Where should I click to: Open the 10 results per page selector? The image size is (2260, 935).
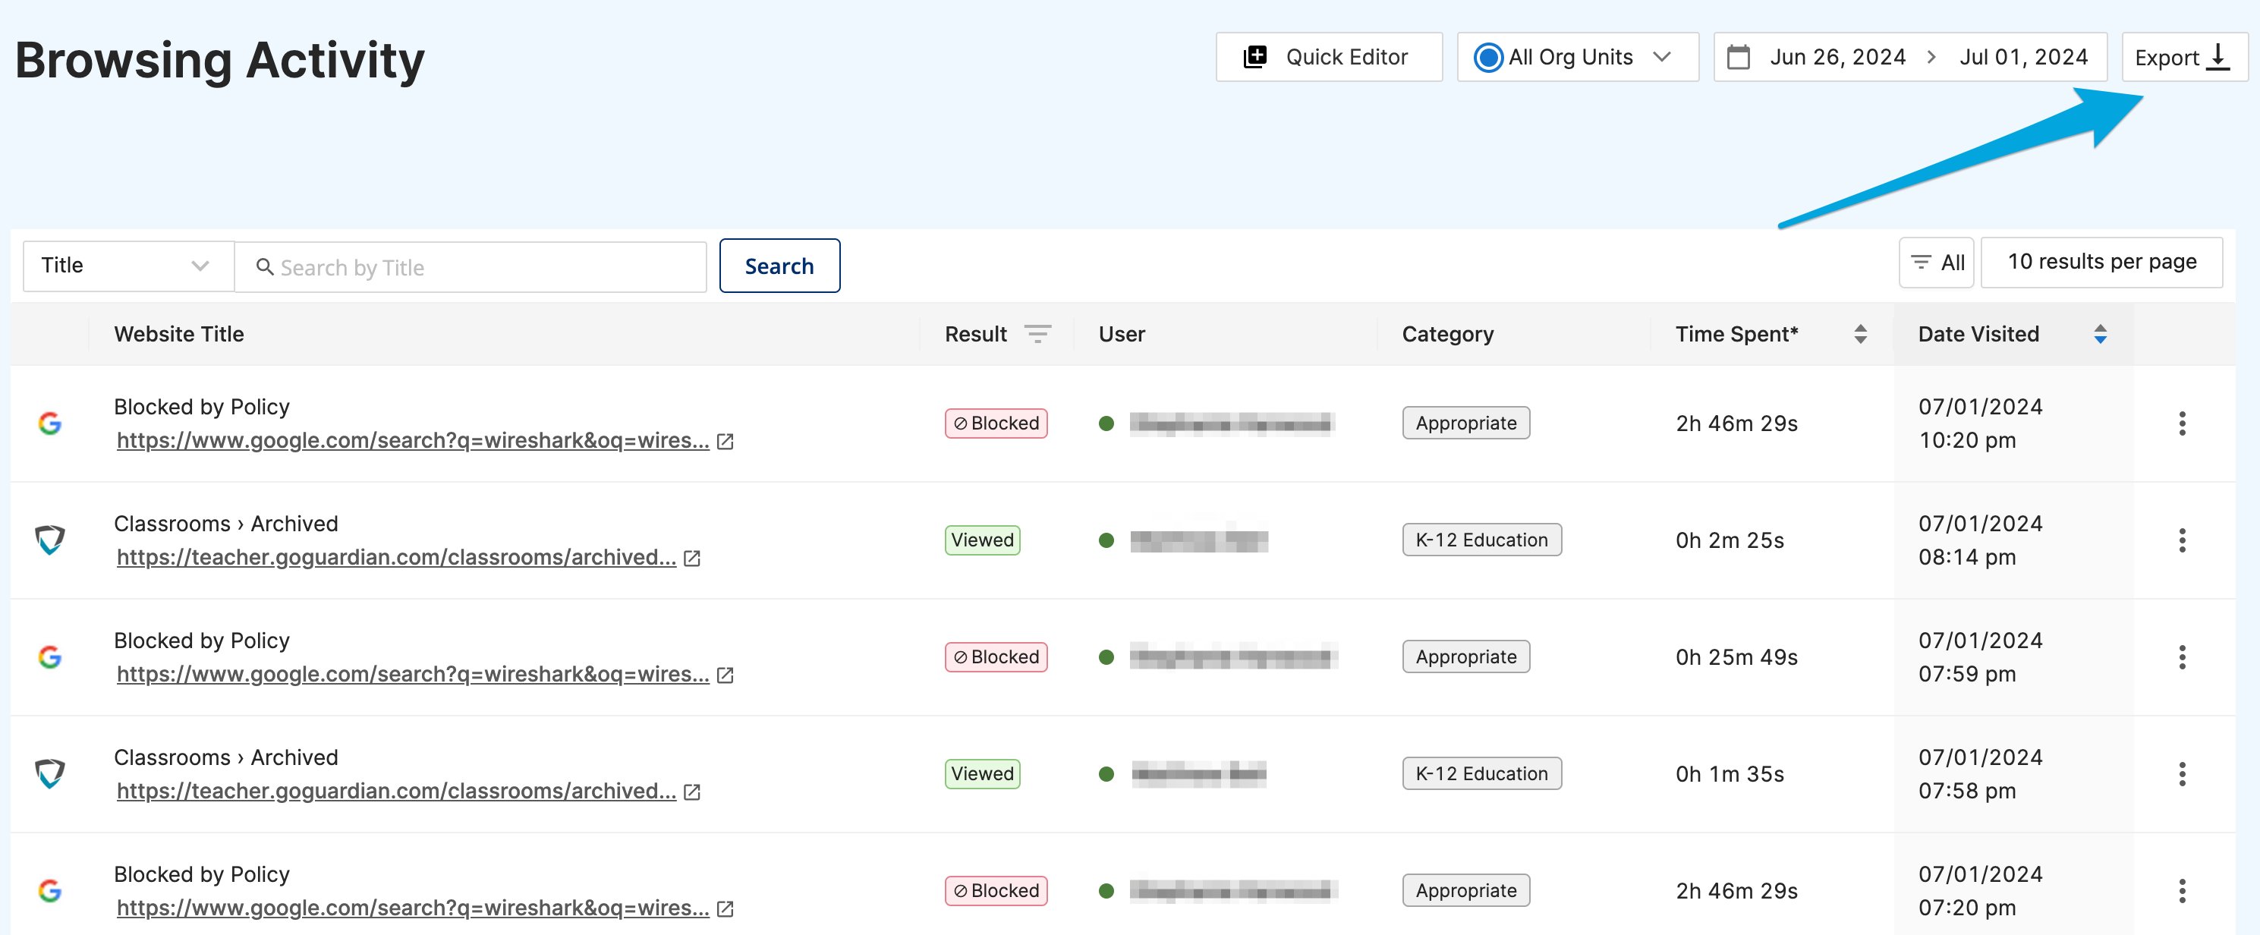pyautogui.click(x=2101, y=261)
